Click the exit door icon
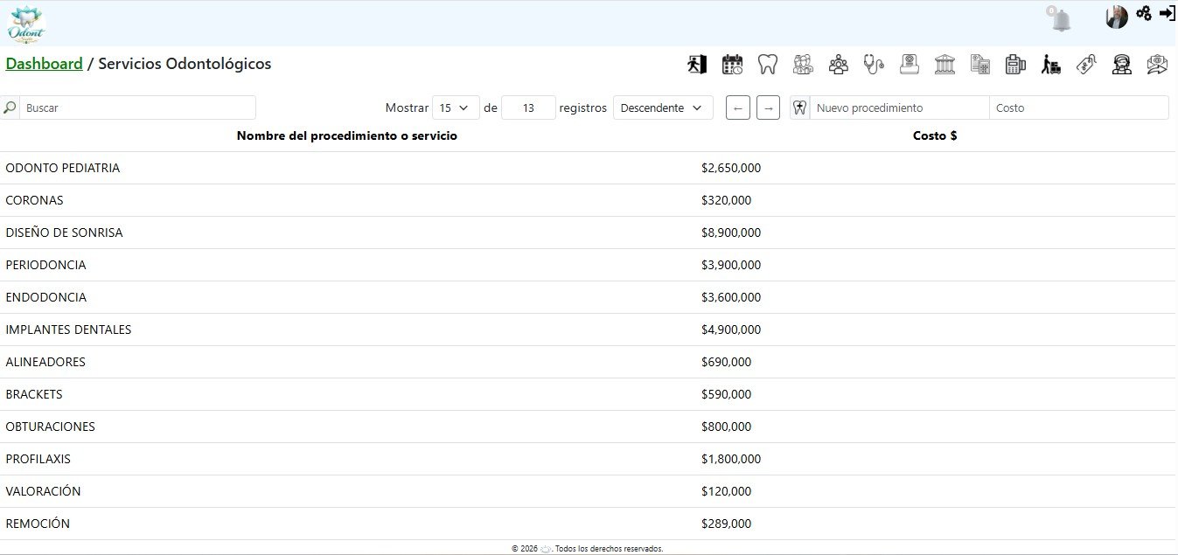 [x=696, y=64]
